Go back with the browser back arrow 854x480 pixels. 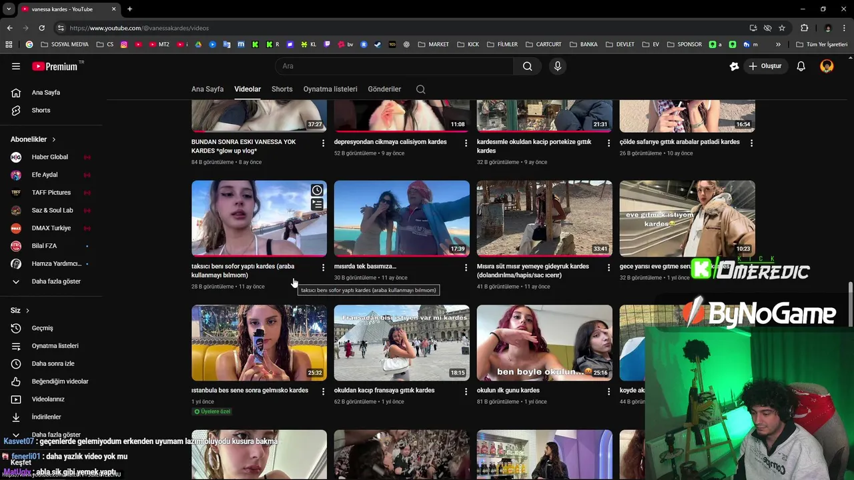[9, 28]
